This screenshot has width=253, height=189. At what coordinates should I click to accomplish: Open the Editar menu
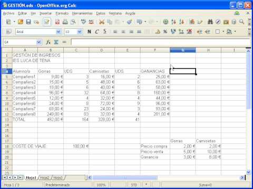point(23,13)
